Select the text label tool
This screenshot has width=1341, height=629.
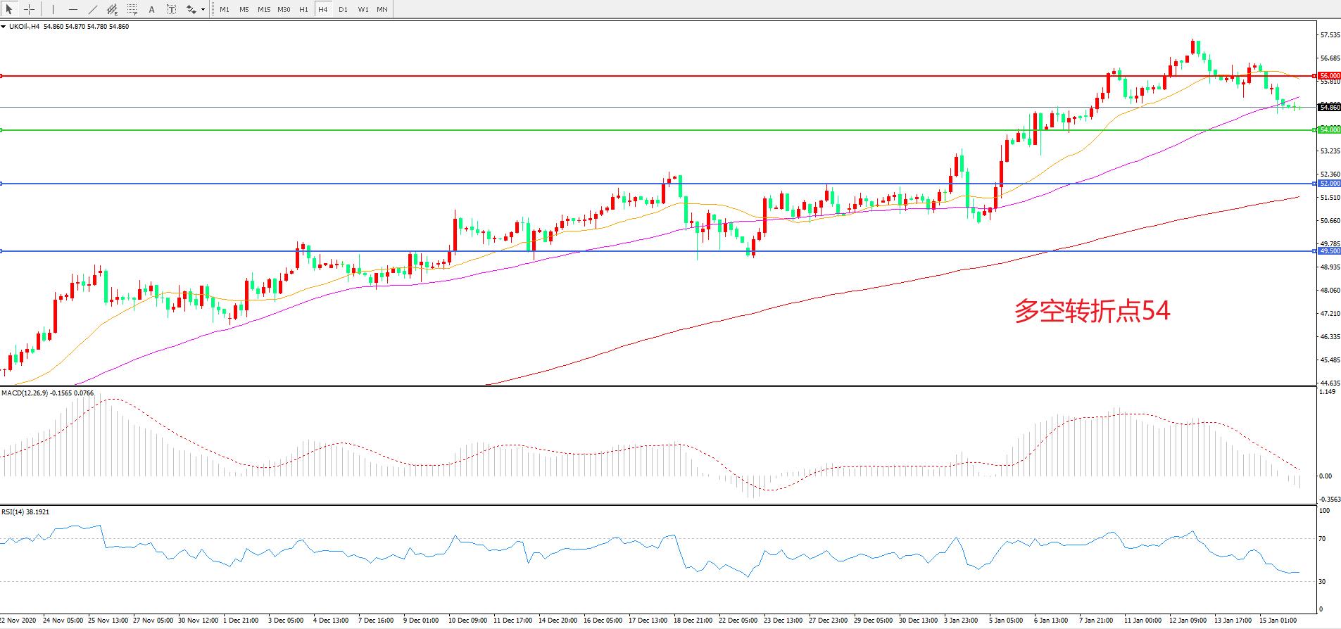point(171,9)
